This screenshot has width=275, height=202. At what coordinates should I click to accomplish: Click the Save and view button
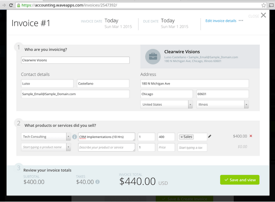[x=240, y=180]
